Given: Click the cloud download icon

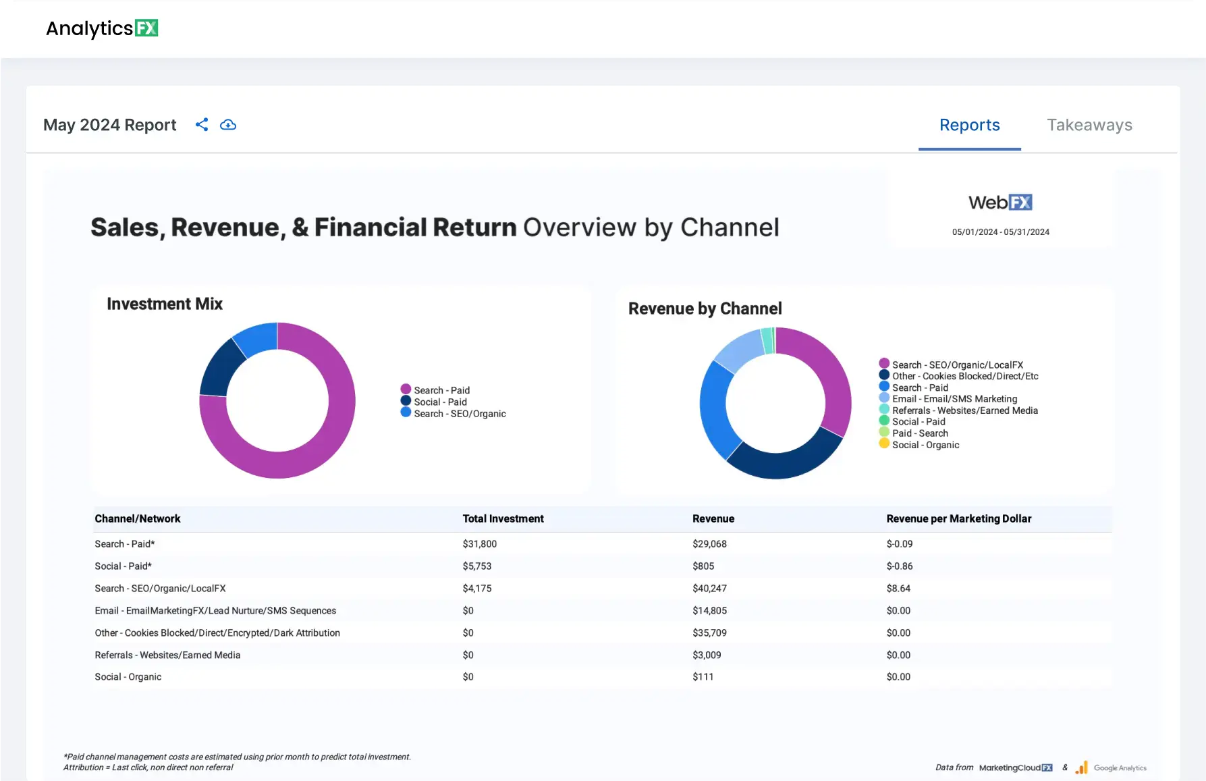Looking at the screenshot, I should point(228,125).
